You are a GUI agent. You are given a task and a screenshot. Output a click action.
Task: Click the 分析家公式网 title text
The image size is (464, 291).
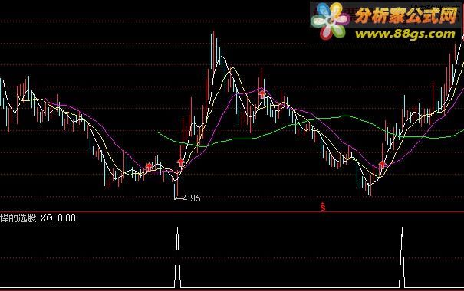pyautogui.click(x=406, y=15)
